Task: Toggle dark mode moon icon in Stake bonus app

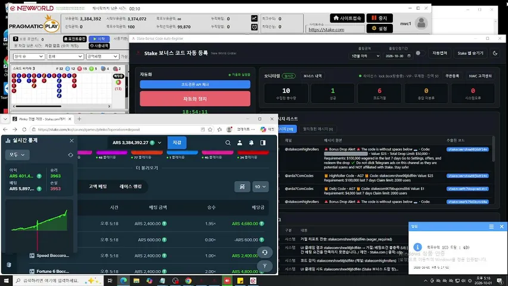Action: pyautogui.click(x=495, y=53)
